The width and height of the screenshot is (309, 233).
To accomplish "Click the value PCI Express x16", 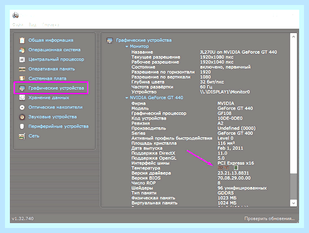I will pos(236,163).
